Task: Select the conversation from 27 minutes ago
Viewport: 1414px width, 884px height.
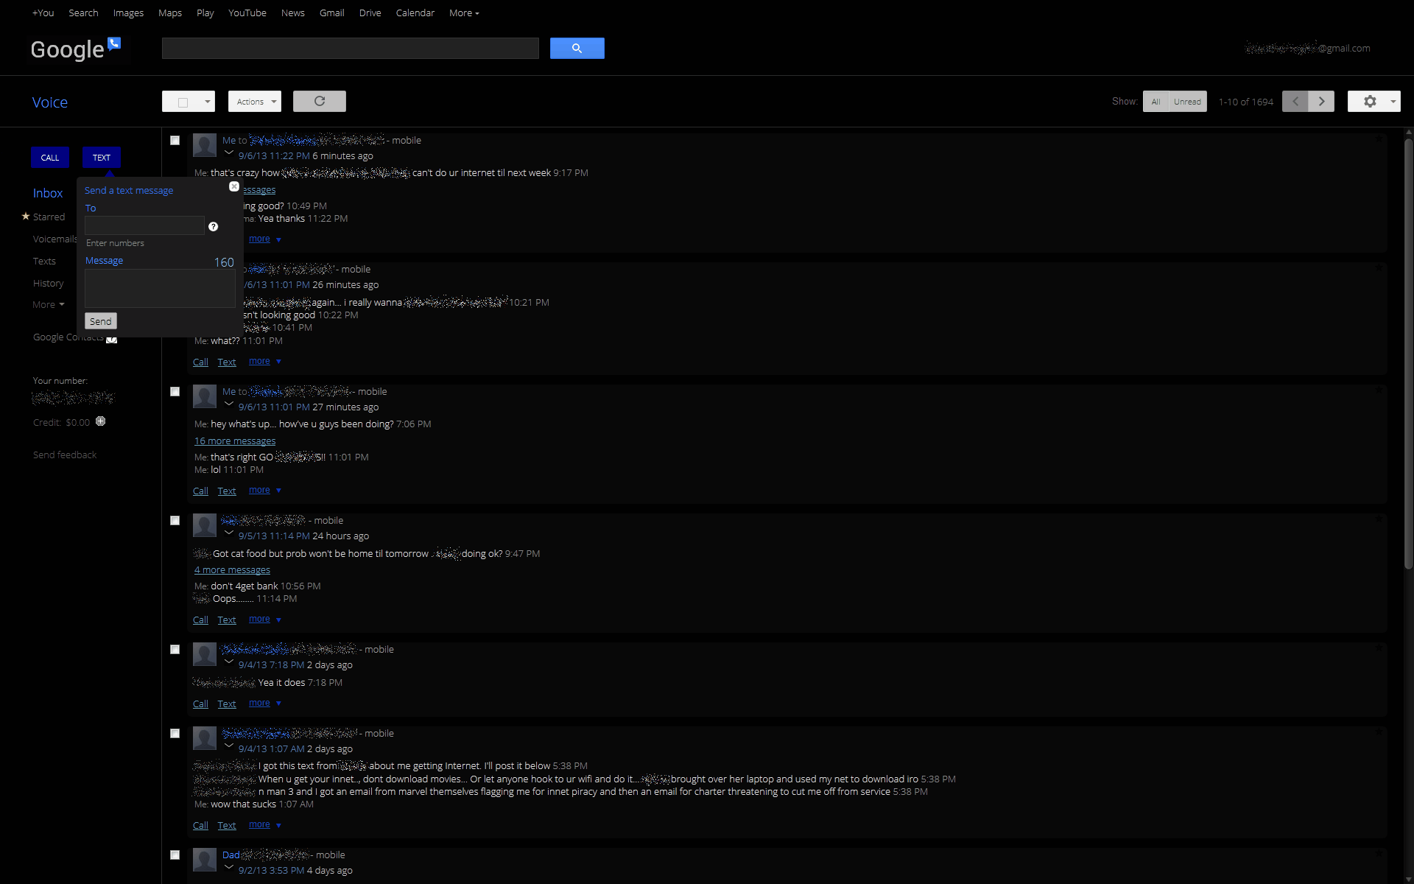Action: tap(175, 391)
